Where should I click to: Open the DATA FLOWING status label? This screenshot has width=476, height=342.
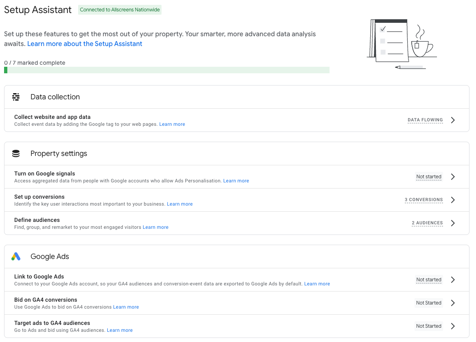coord(425,120)
